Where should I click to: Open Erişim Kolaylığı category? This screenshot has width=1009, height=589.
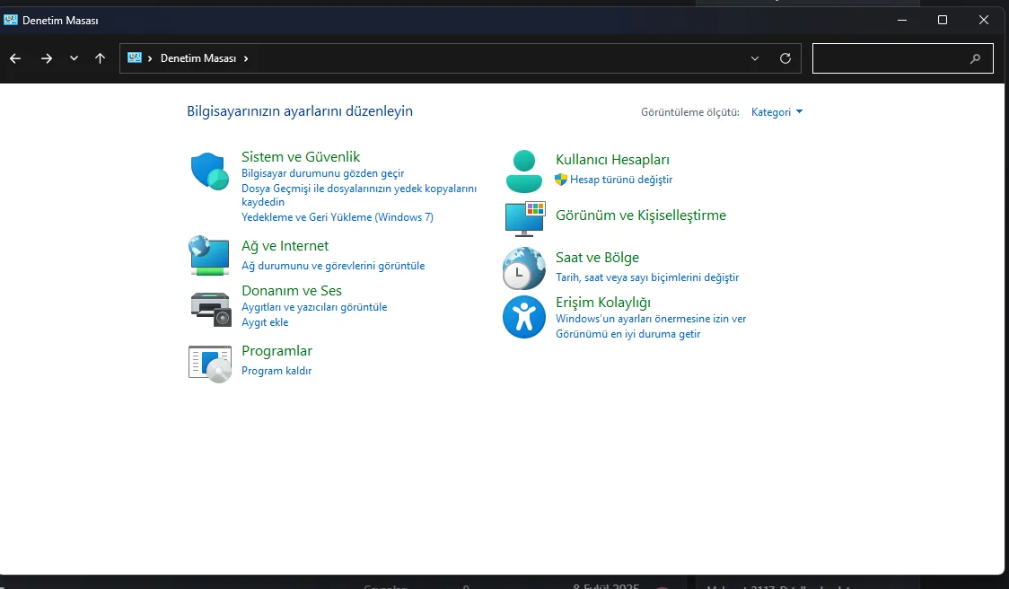click(603, 303)
